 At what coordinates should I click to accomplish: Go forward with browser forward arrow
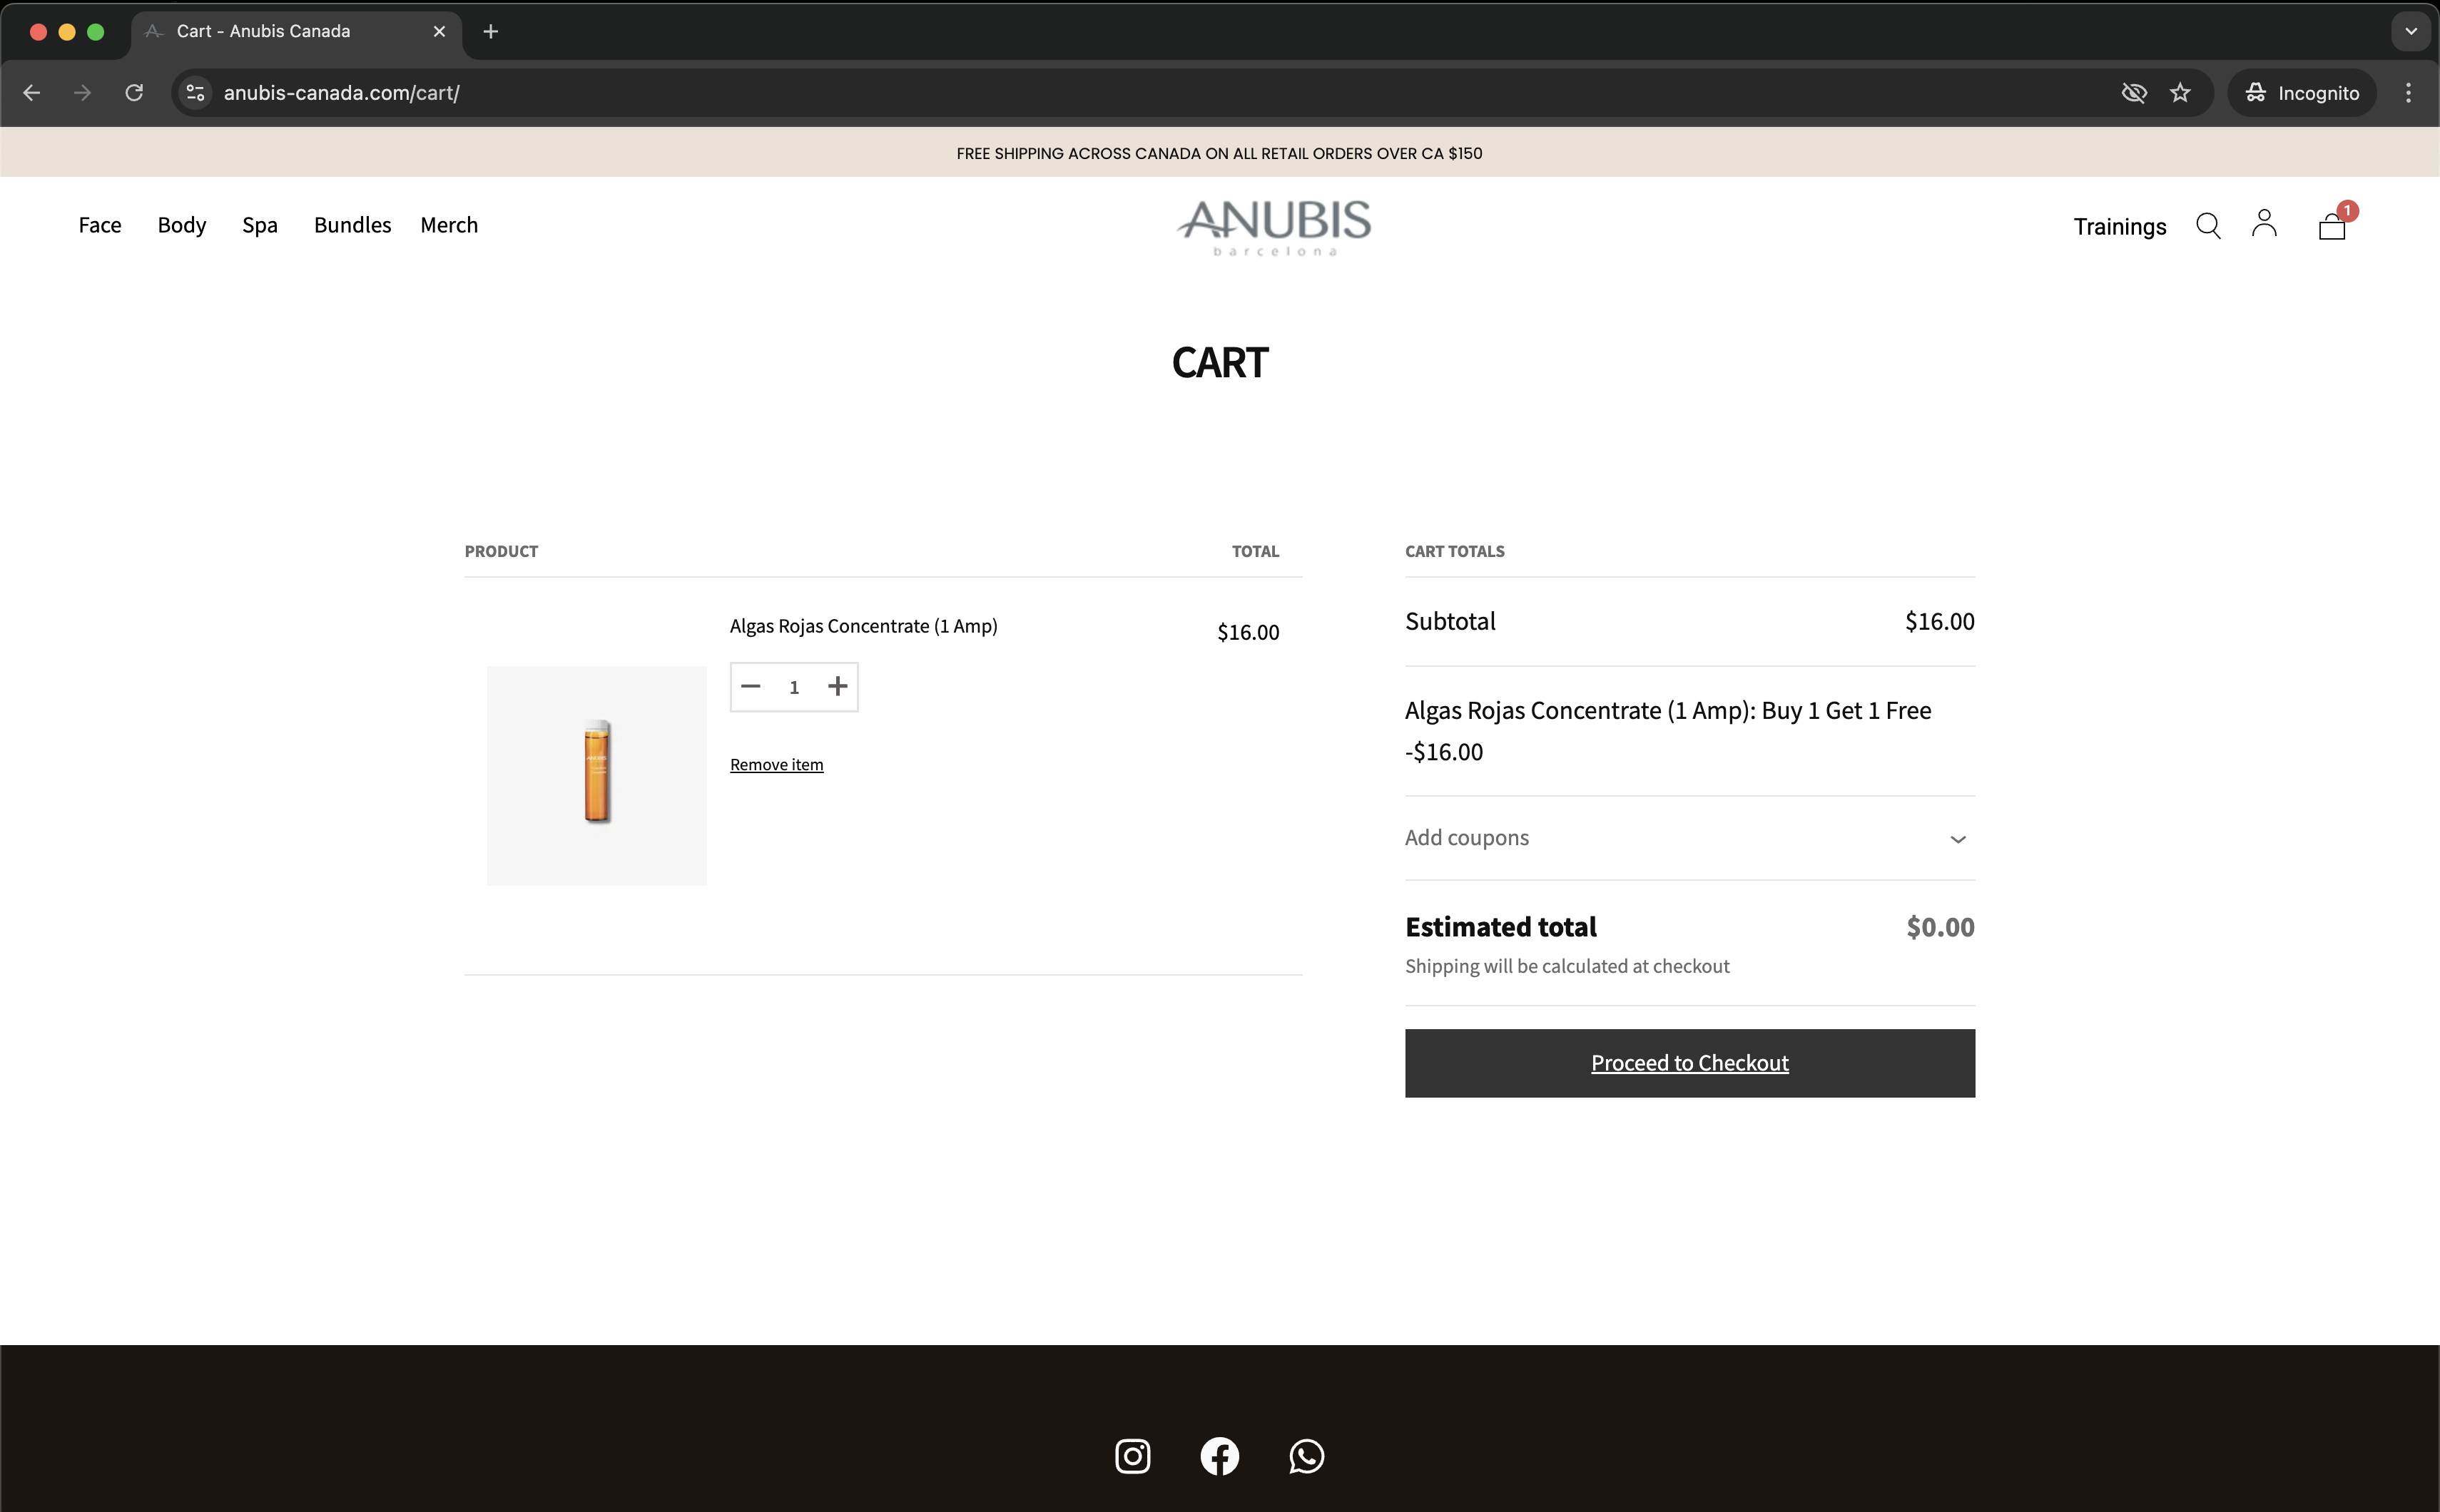click(x=83, y=93)
